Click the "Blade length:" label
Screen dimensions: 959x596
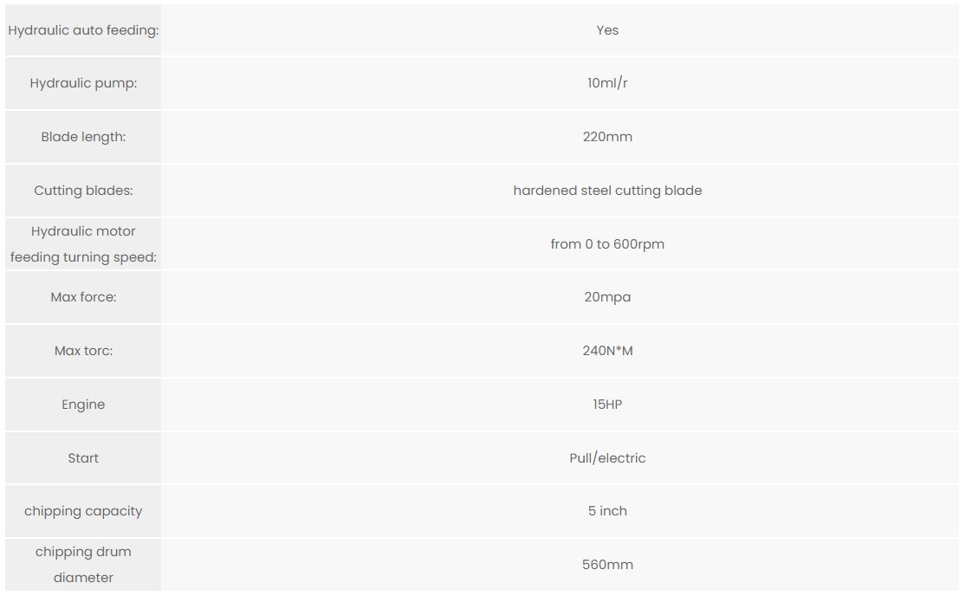(x=83, y=137)
